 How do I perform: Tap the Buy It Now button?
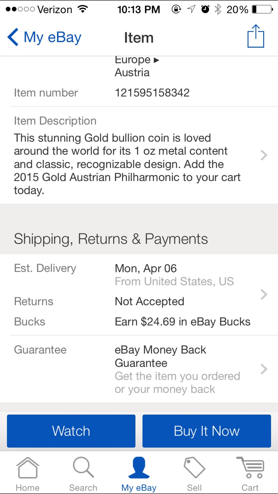(207, 431)
